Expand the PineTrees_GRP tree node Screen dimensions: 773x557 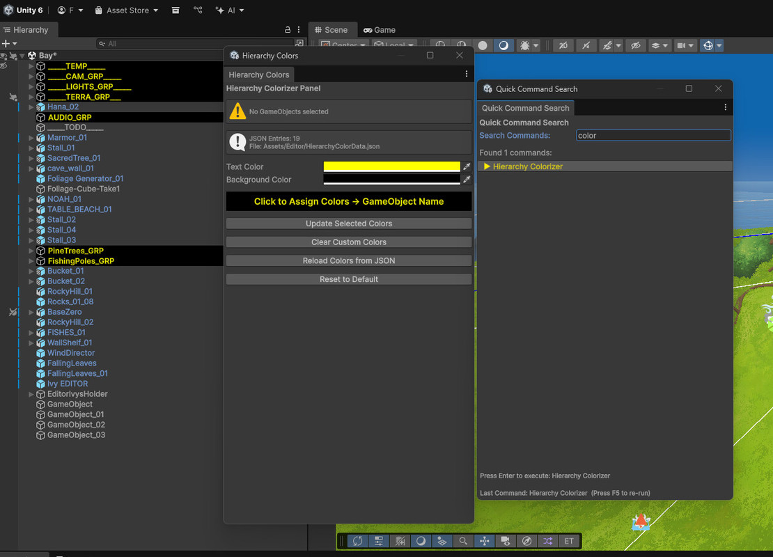tap(31, 251)
